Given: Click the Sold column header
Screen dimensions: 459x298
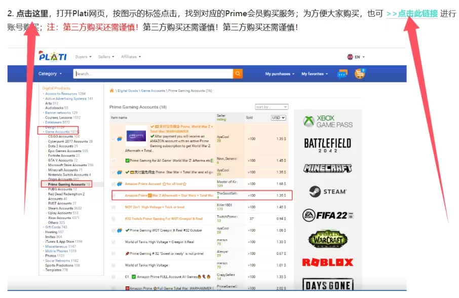Looking at the screenshot, I should click(x=249, y=118).
